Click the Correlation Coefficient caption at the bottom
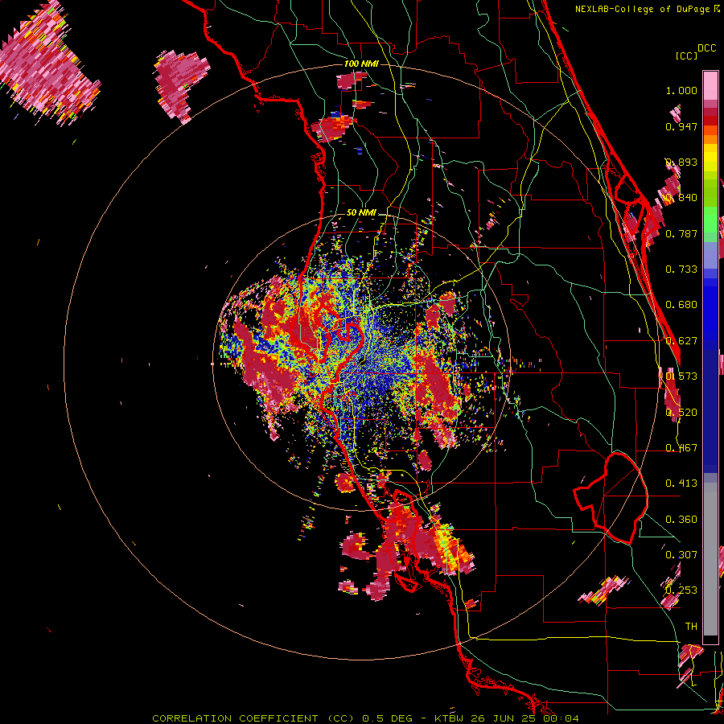 tap(365, 718)
